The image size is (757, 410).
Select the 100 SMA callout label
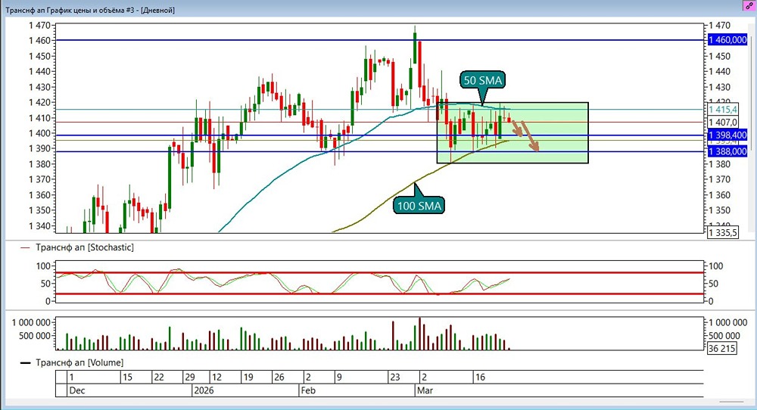click(419, 206)
